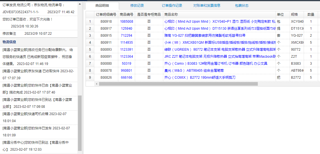
Task: Open product number link 666166
Action: coord(127,78)
